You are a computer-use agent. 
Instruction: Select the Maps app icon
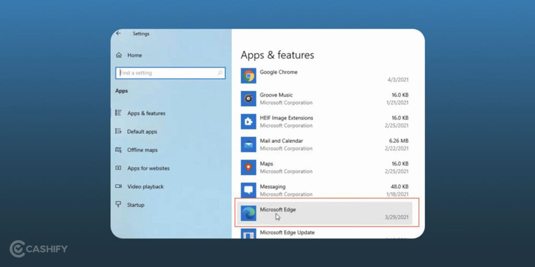pyautogui.click(x=248, y=167)
